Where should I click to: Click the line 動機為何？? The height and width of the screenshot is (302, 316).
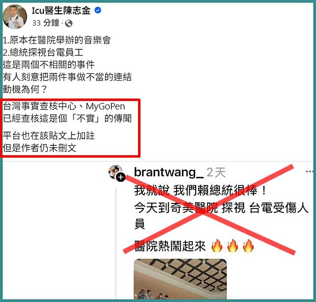[x=25, y=89]
